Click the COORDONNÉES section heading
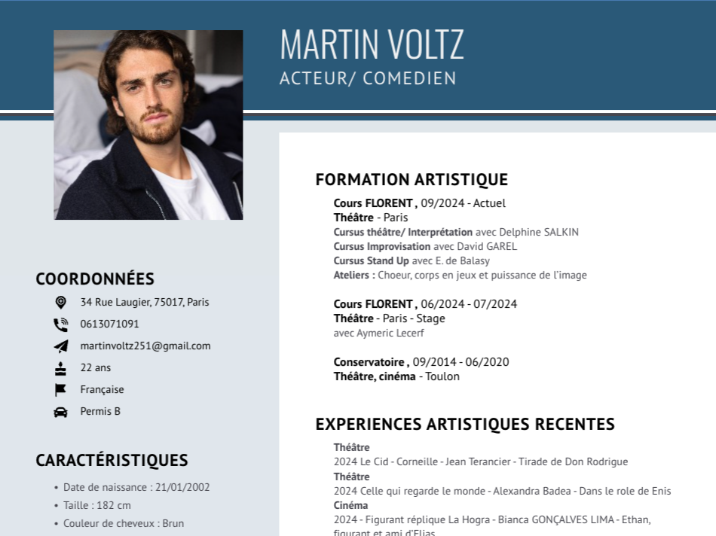The height and width of the screenshot is (536, 716). (95, 279)
